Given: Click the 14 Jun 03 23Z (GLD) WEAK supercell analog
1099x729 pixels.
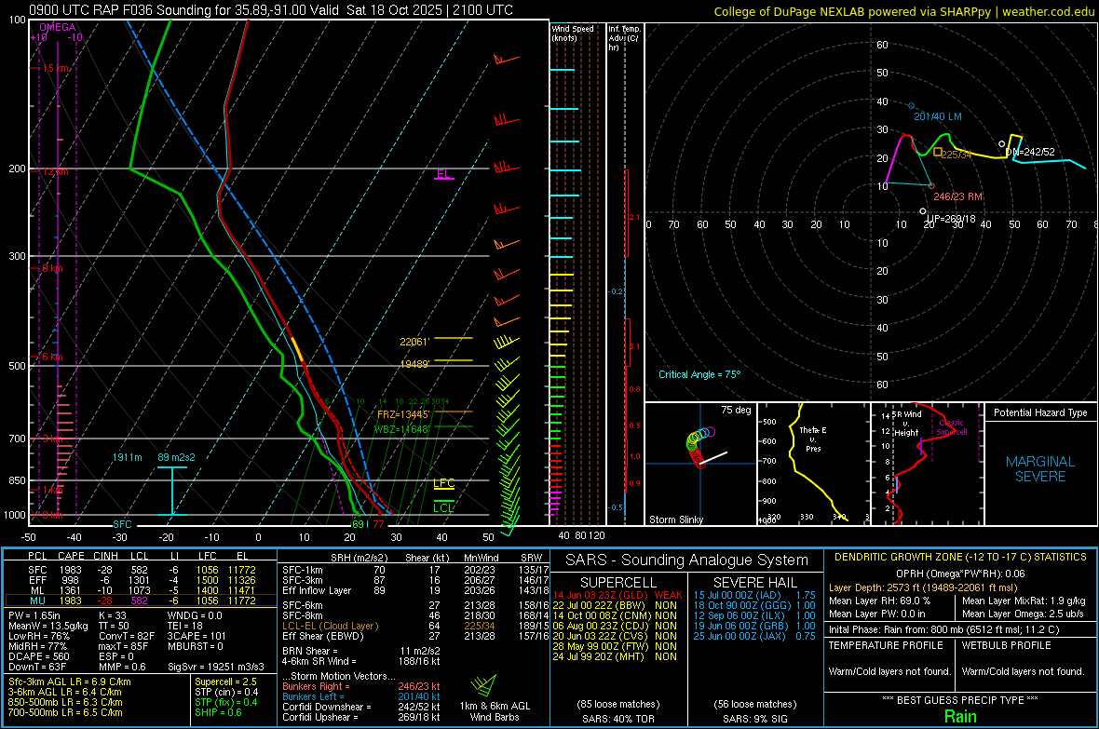Looking at the screenshot, I should [x=617, y=595].
